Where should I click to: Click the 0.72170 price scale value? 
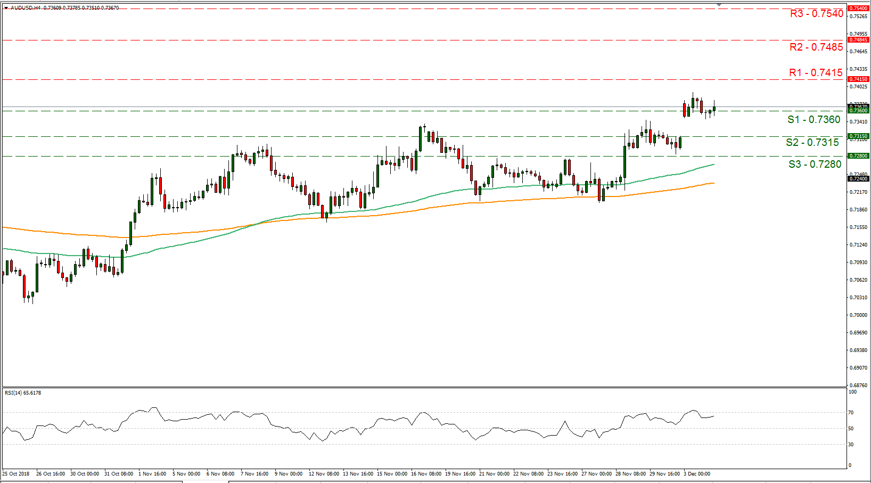859,192
